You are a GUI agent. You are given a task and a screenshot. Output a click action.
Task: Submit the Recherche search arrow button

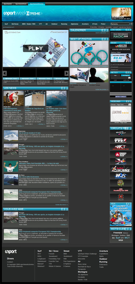pyautogui.click(x=132, y=24)
